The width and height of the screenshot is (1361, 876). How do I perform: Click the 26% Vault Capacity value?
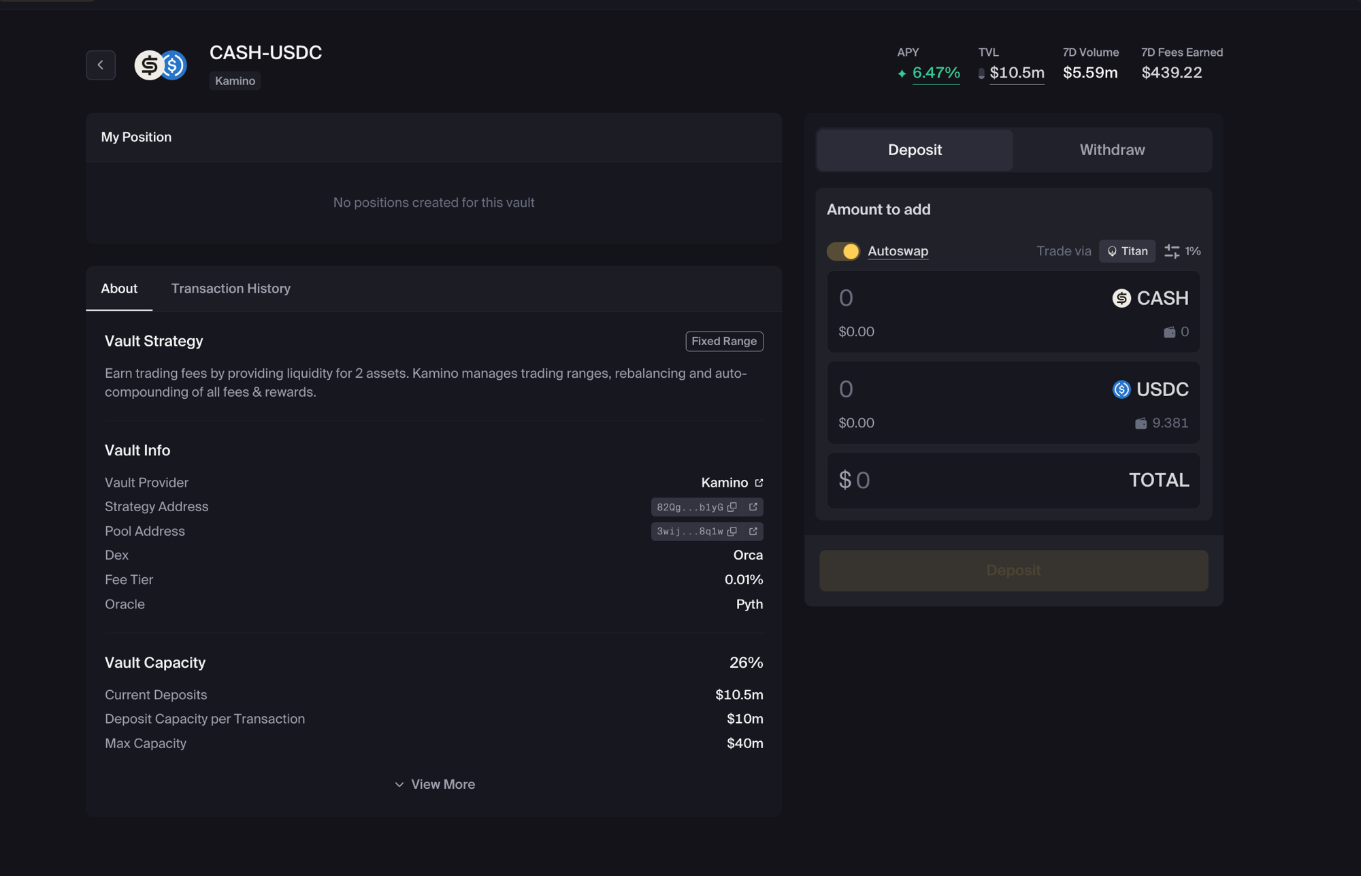pyautogui.click(x=746, y=663)
